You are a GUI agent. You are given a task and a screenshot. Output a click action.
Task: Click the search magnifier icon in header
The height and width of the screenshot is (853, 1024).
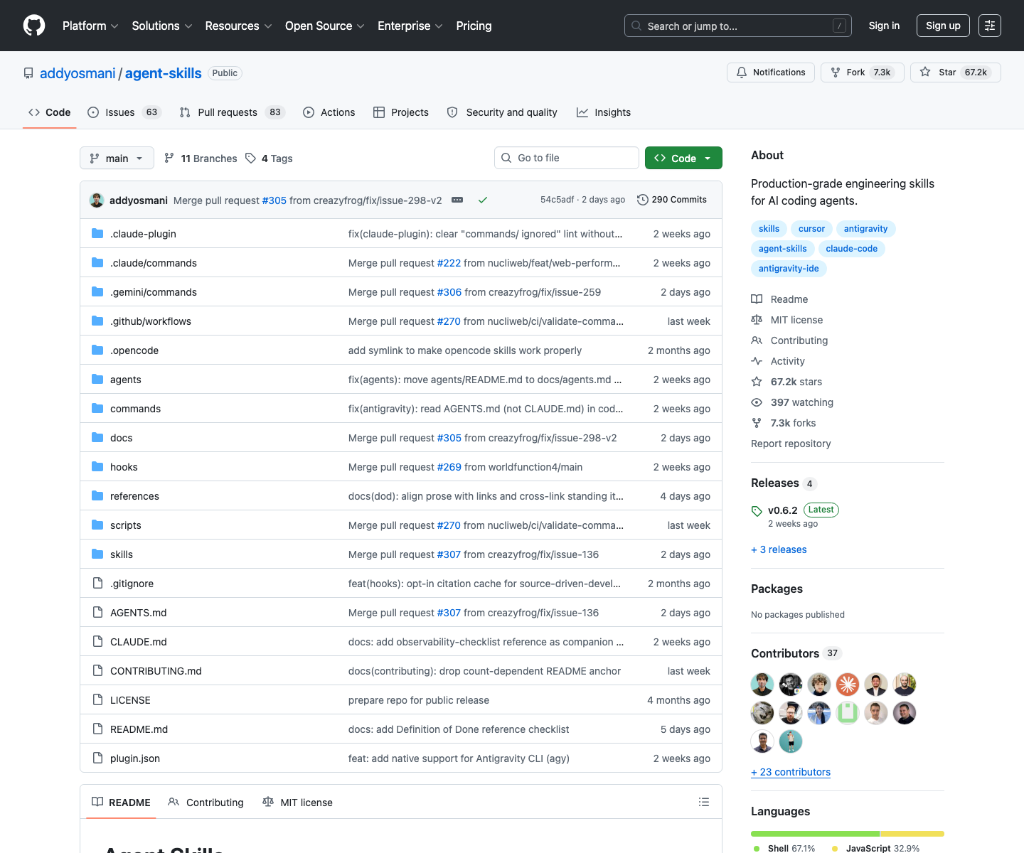pyautogui.click(x=636, y=26)
